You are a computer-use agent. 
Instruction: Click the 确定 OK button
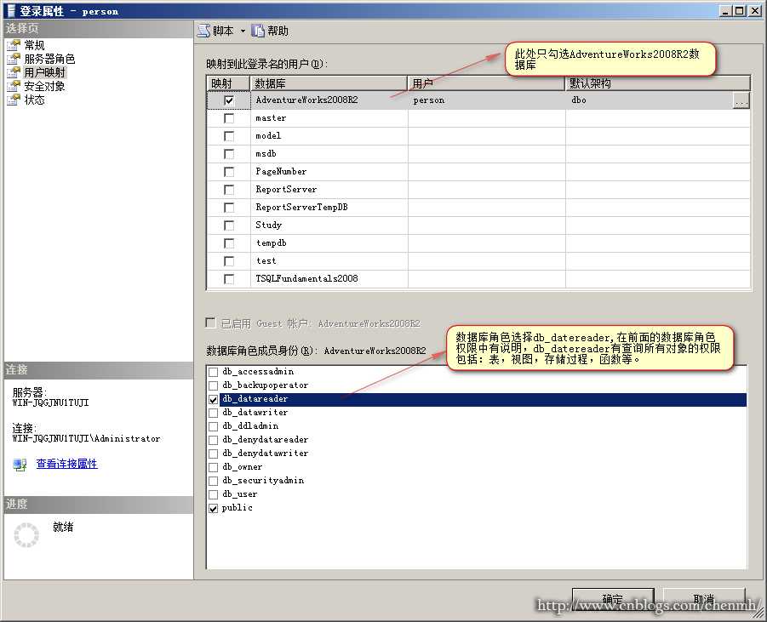click(613, 599)
